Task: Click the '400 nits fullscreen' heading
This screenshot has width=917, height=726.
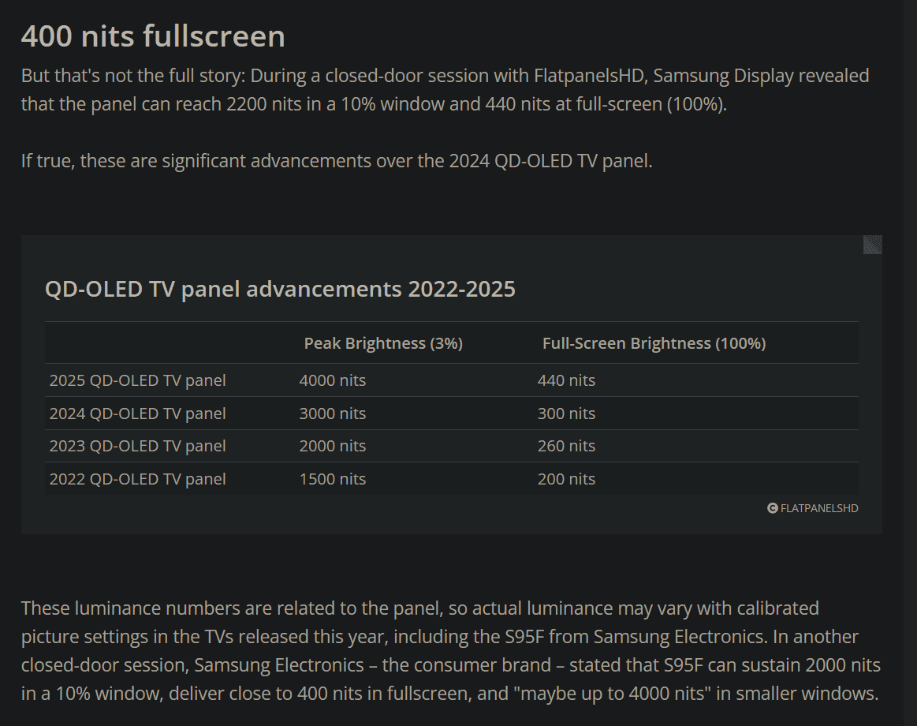Action: pos(153,36)
